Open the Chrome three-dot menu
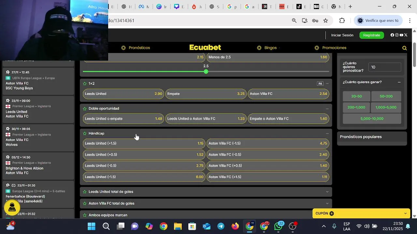Screen dimensions: 417x234 pos(410,20)
